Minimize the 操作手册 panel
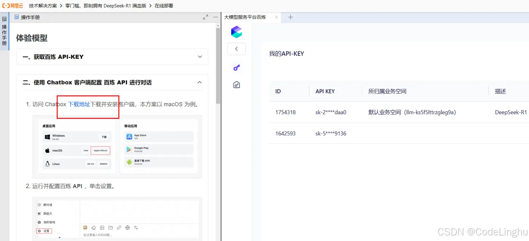 pos(215,17)
